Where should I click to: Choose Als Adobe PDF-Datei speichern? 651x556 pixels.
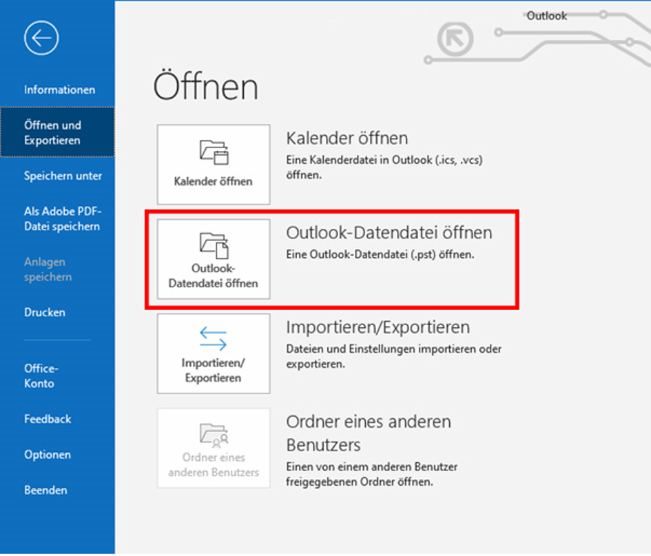(x=62, y=219)
